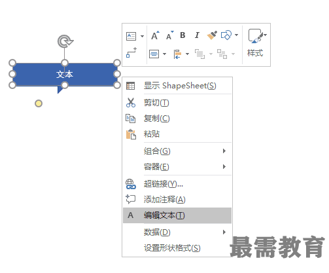
Task: Select the Connector tool icon
Action: click(131, 52)
